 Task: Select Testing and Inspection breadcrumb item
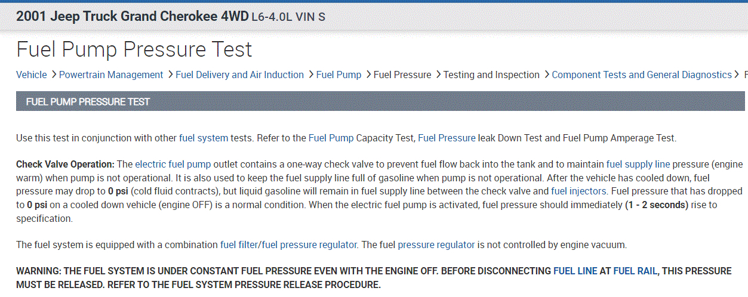[x=491, y=75]
